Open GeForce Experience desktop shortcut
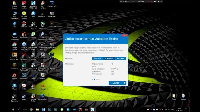The width and height of the screenshot is (200, 112). click(15, 98)
